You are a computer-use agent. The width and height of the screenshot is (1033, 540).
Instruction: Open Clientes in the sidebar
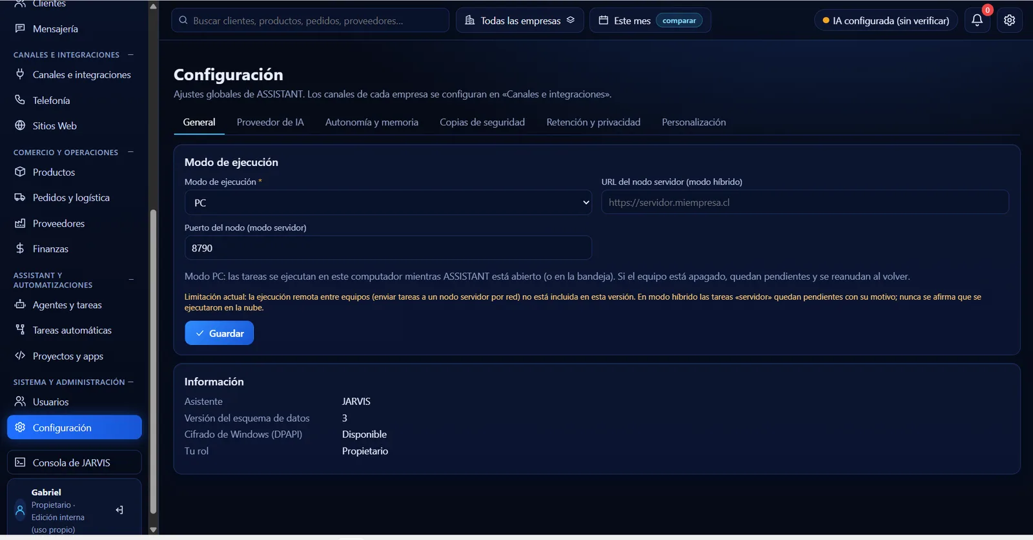tap(49, 4)
